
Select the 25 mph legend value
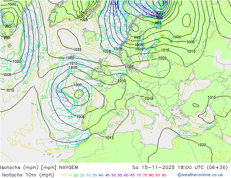[82, 175]
